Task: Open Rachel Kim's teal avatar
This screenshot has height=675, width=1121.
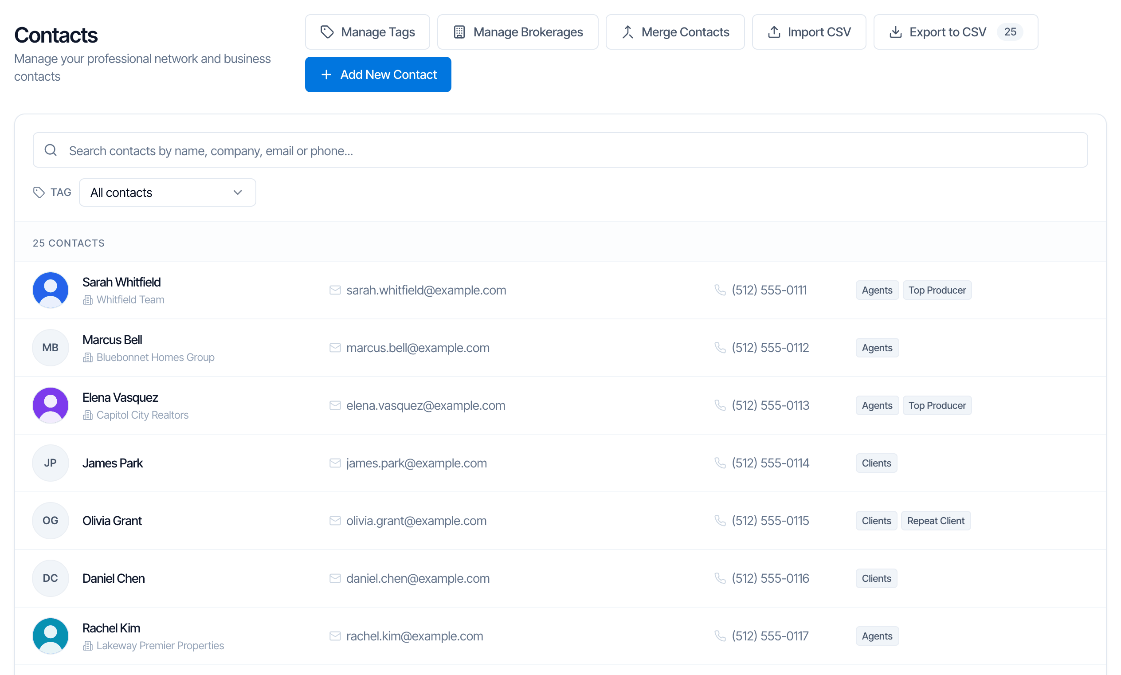Action: click(x=51, y=636)
